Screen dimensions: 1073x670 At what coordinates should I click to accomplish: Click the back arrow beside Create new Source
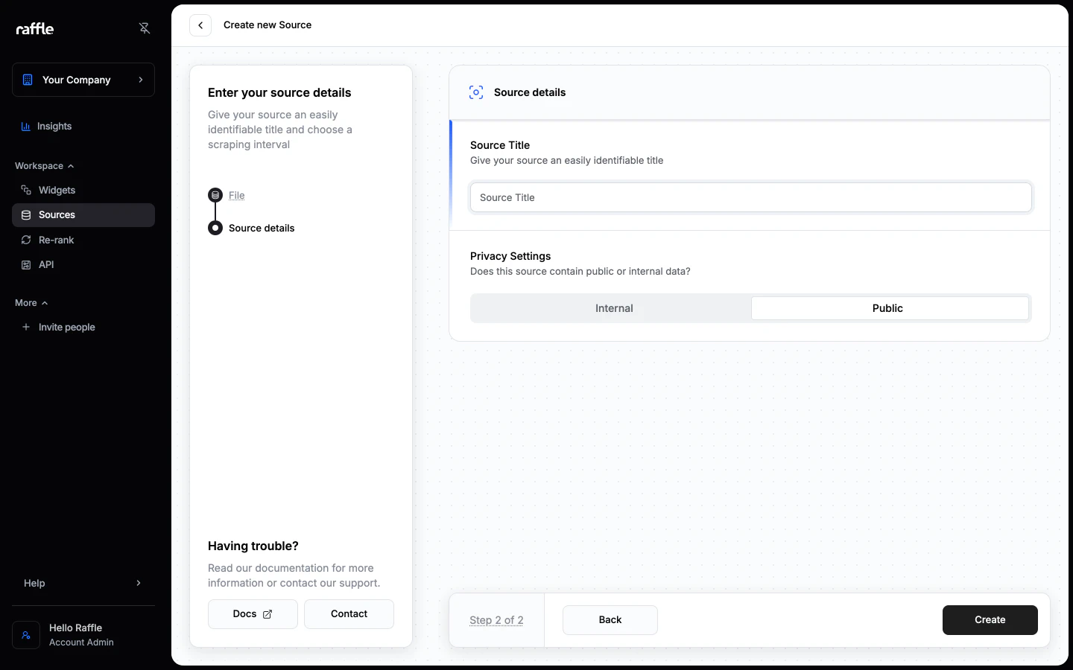(x=200, y=25)
